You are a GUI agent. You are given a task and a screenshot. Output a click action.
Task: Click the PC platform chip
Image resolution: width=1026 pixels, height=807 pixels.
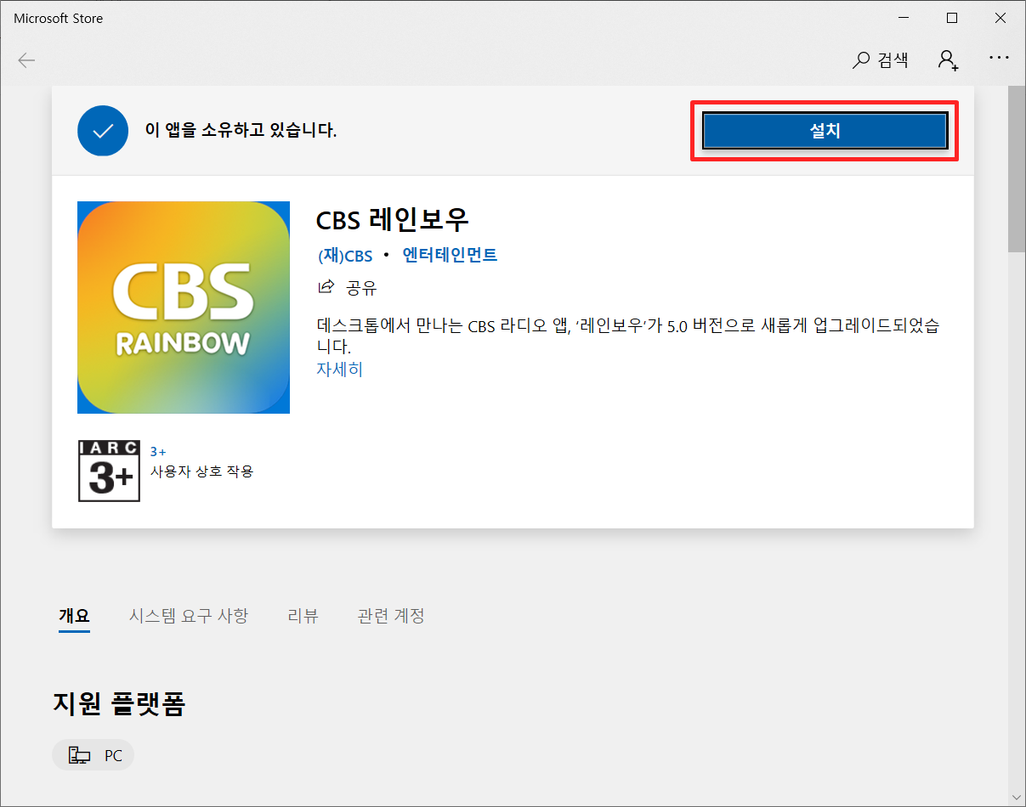[94, 754]
